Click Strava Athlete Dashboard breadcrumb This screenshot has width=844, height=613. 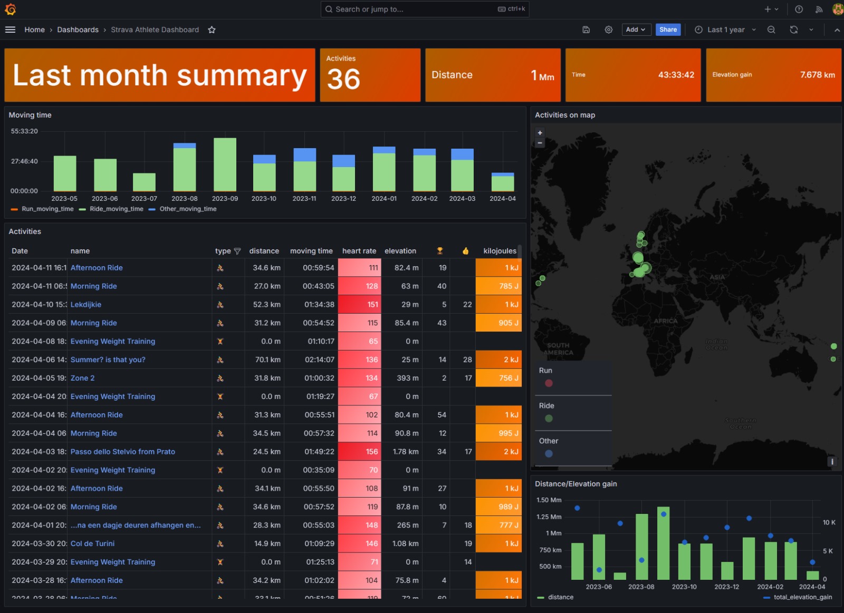[x=155, y=30]
